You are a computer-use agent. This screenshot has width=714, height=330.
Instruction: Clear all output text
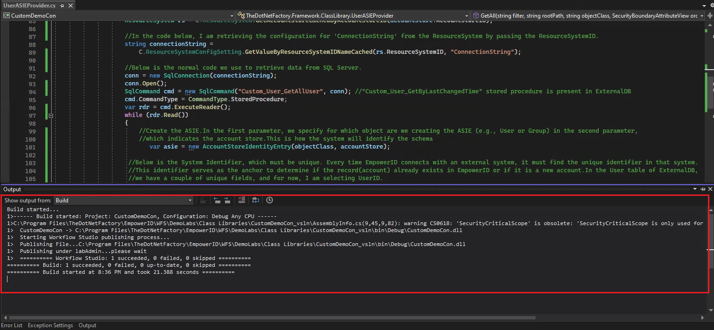click(x=241, y=200)
